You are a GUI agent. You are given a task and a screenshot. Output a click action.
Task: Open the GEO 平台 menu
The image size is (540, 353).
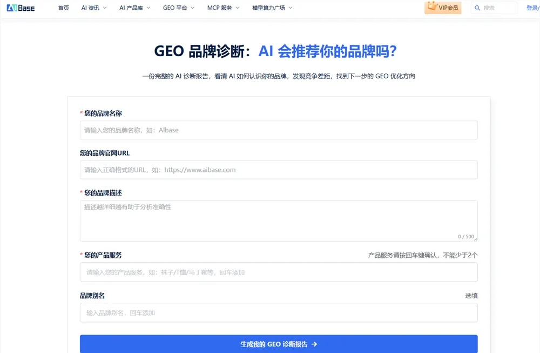tap(174, 8)
